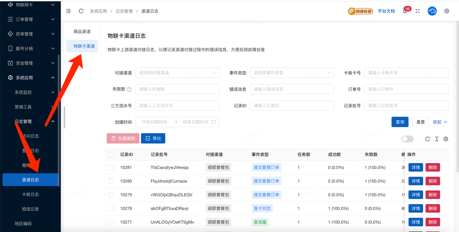Click the 导出 export button
The height and width of the screenshot is (232, 459).
pos(153,138)
